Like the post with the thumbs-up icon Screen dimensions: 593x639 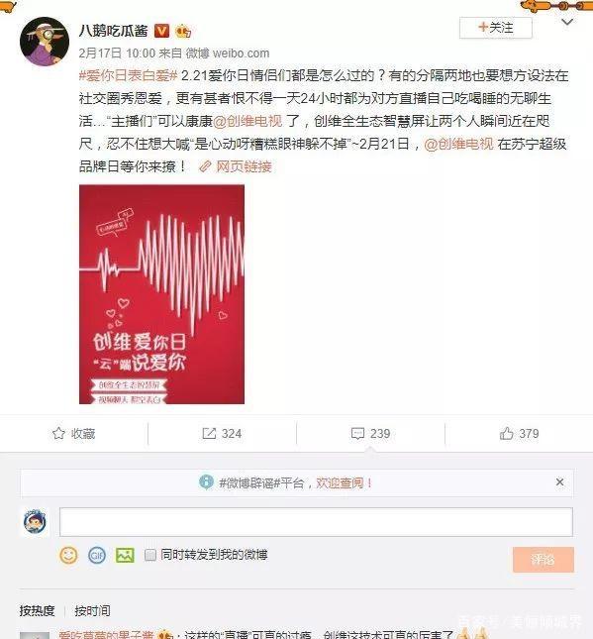tap(506, 433)
